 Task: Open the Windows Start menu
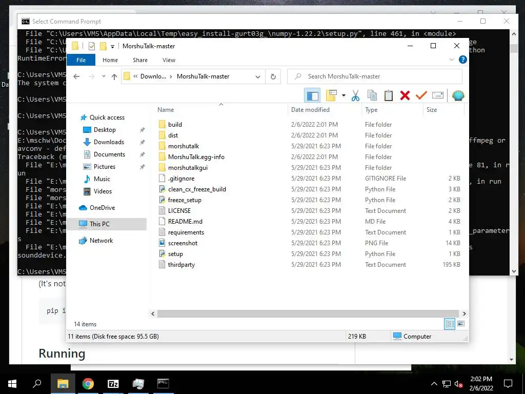tap(12, 384)
